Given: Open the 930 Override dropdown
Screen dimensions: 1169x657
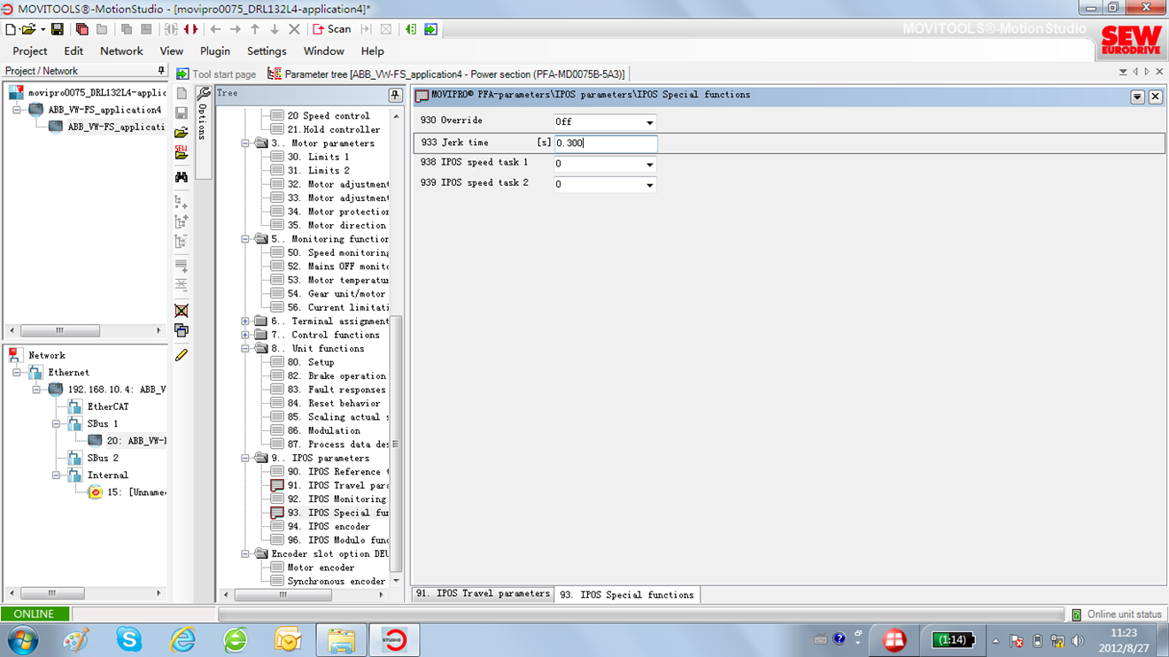Looking at the screenshot, I should 649,123.
